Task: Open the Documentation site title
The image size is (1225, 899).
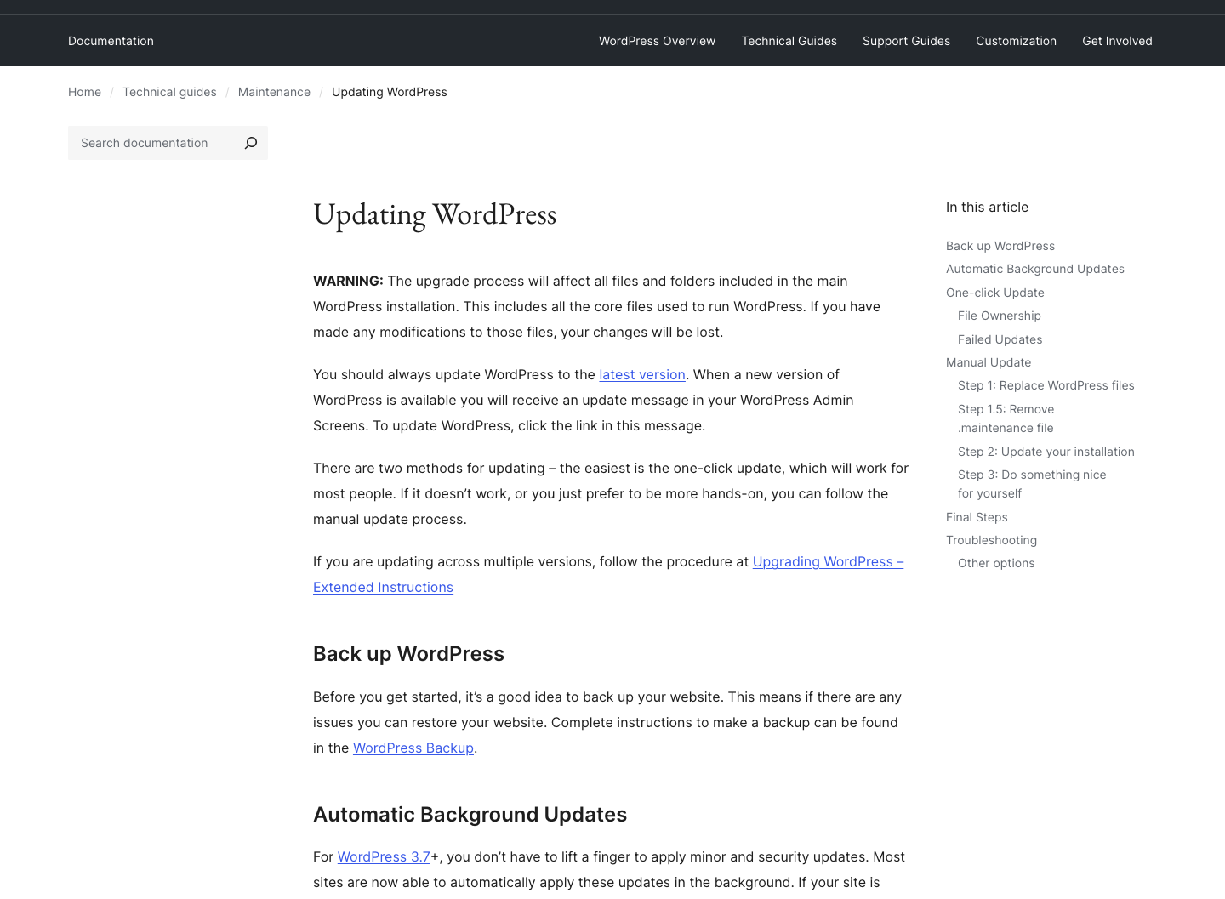Action: pyautogui.click(x=111, y=41)
